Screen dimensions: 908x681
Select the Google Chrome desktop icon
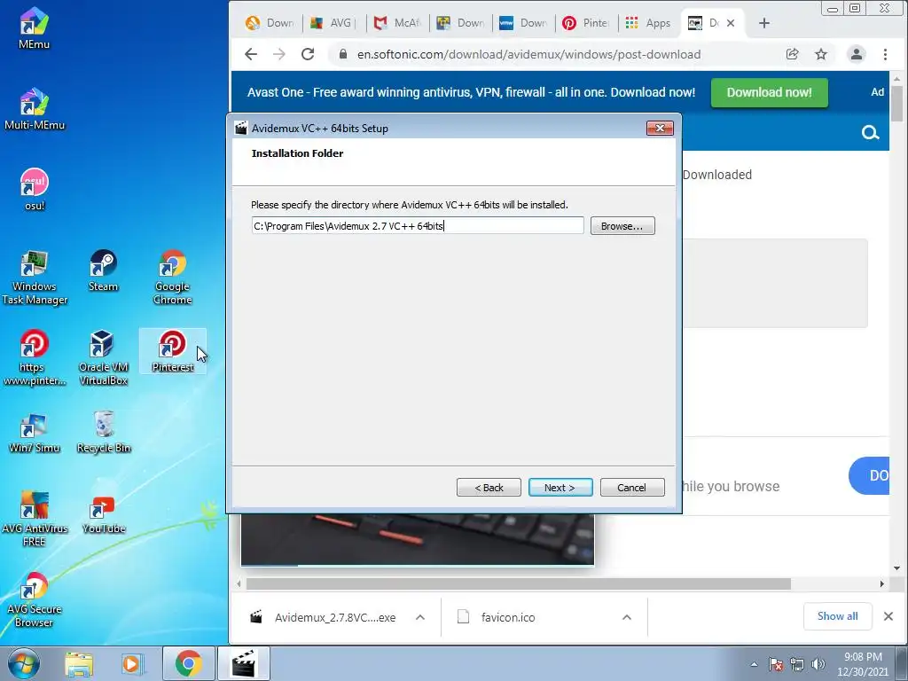pyautogui.click(x=173, y=278)
